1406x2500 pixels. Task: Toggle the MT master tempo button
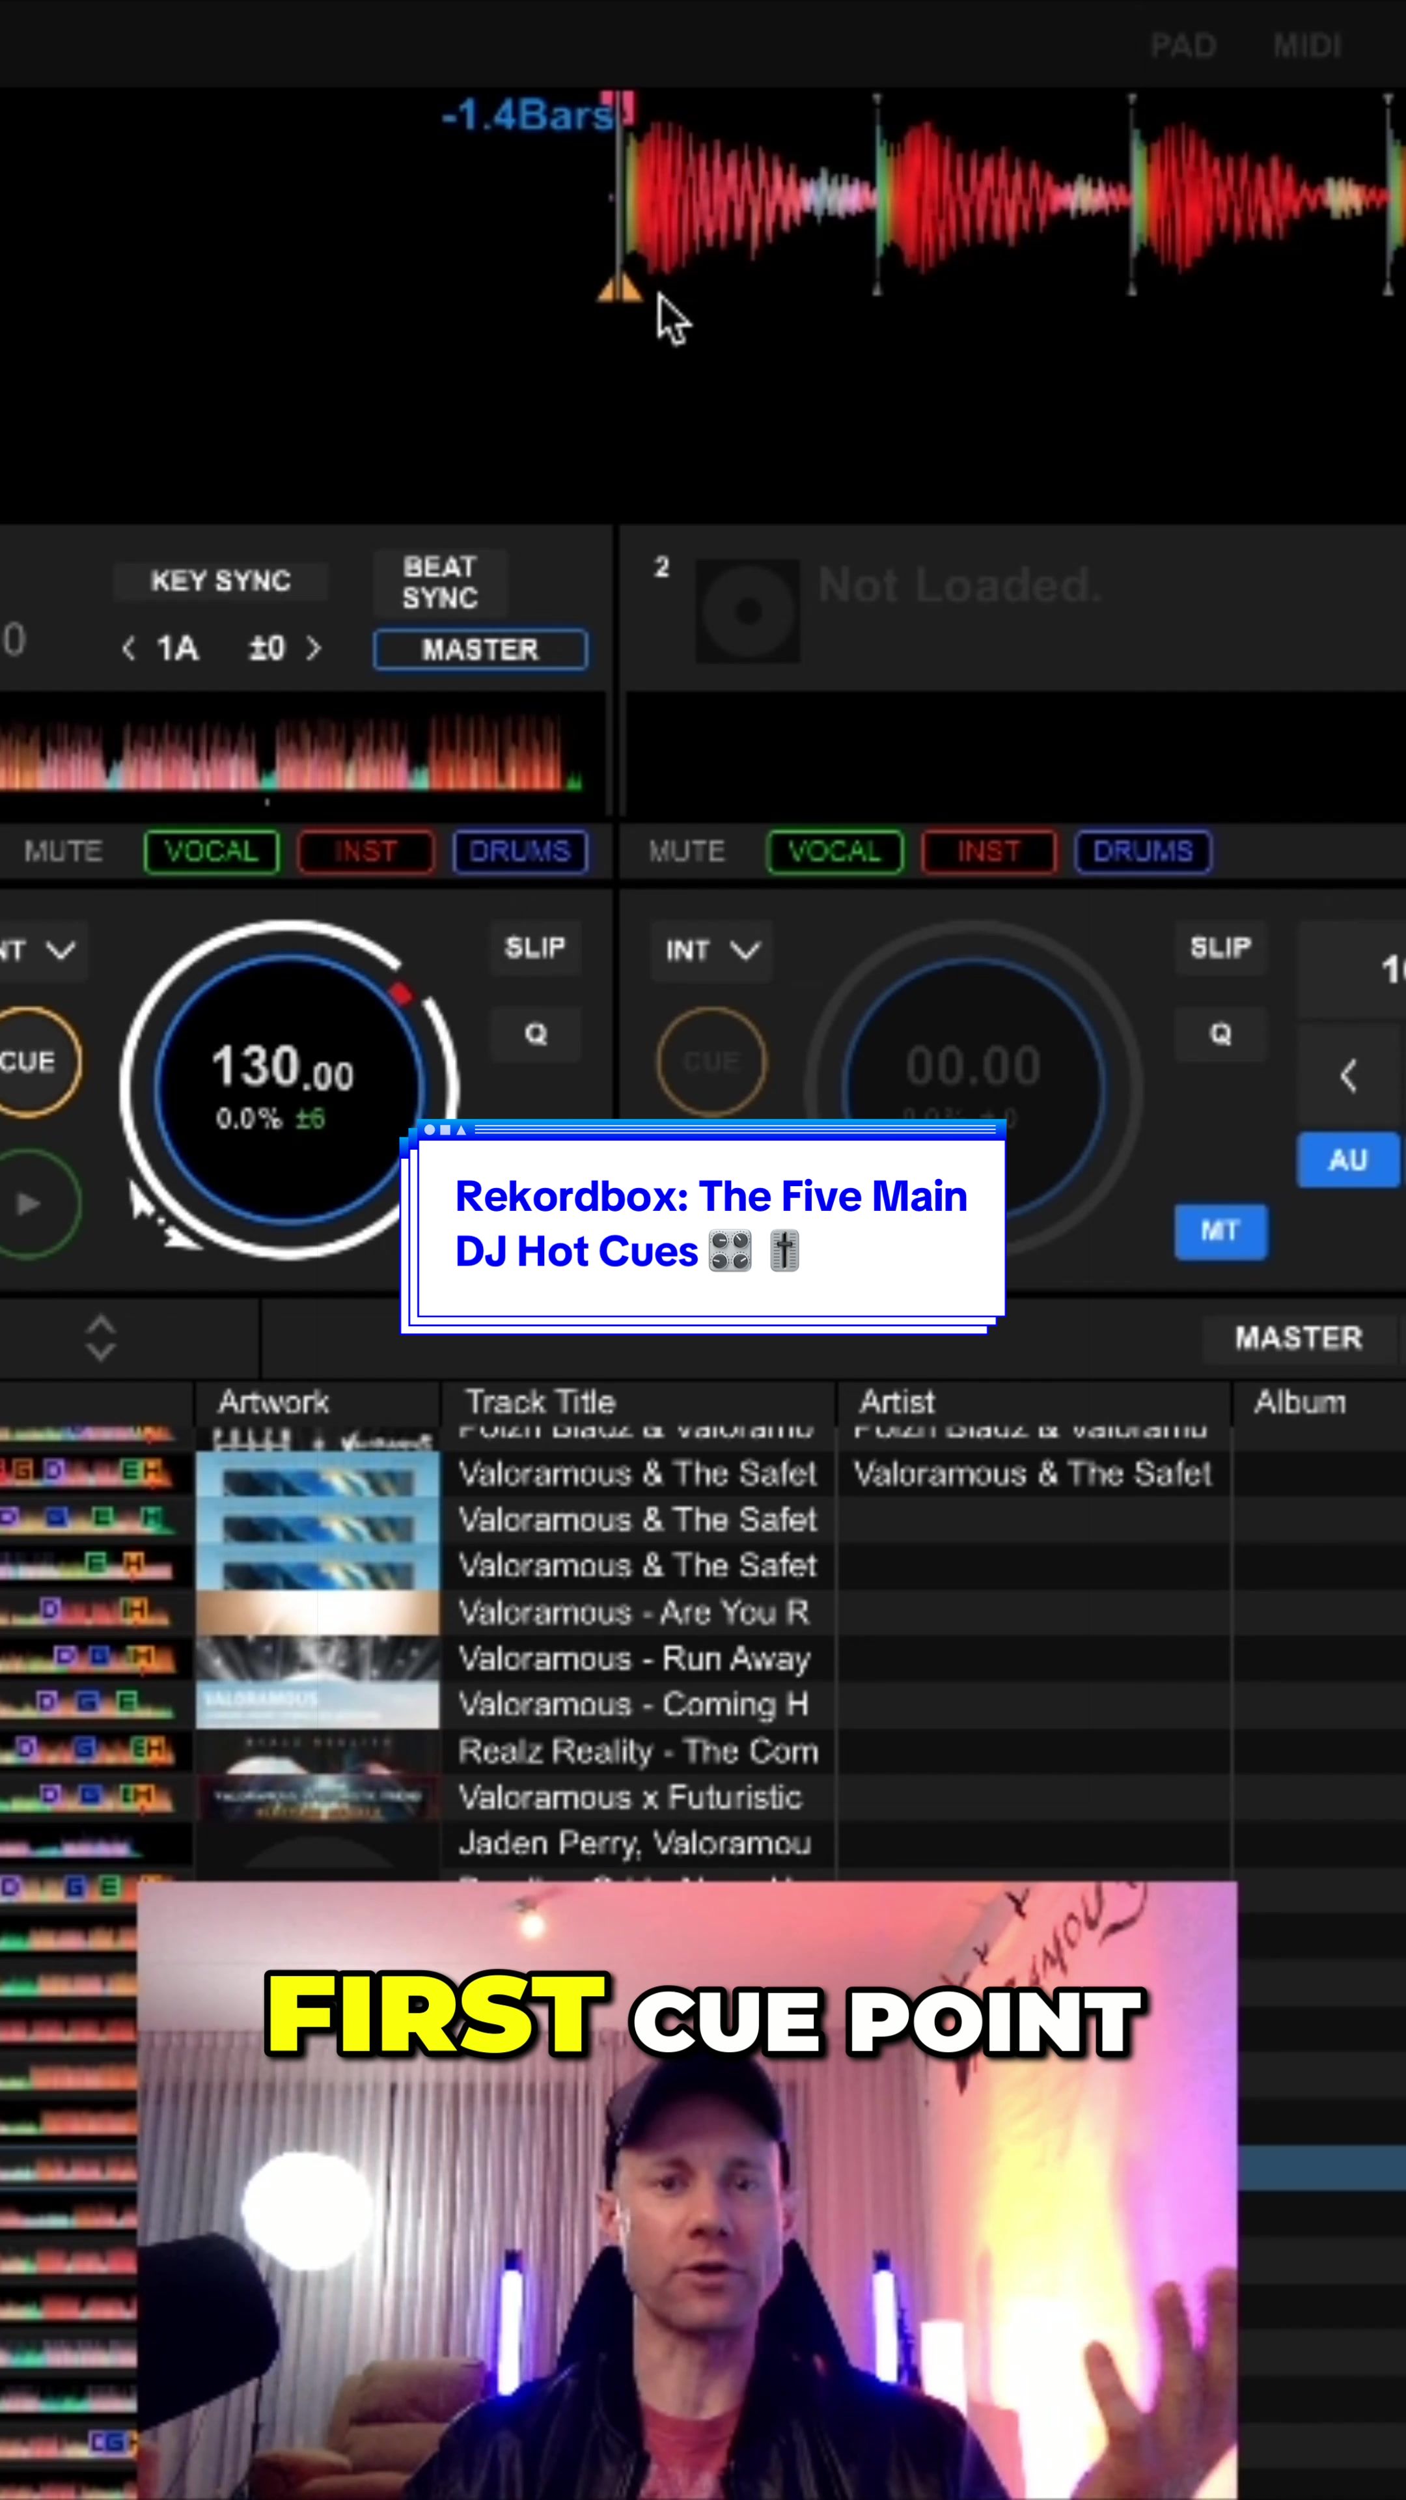point(1220,1232)
